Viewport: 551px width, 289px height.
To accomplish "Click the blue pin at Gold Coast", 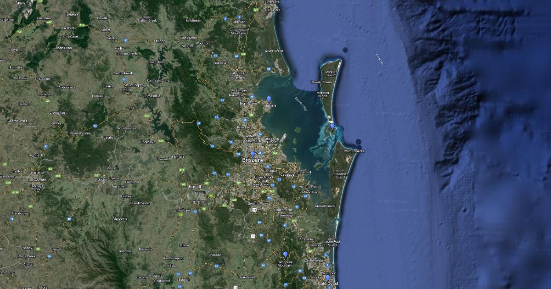I will [x=328, y=278].
